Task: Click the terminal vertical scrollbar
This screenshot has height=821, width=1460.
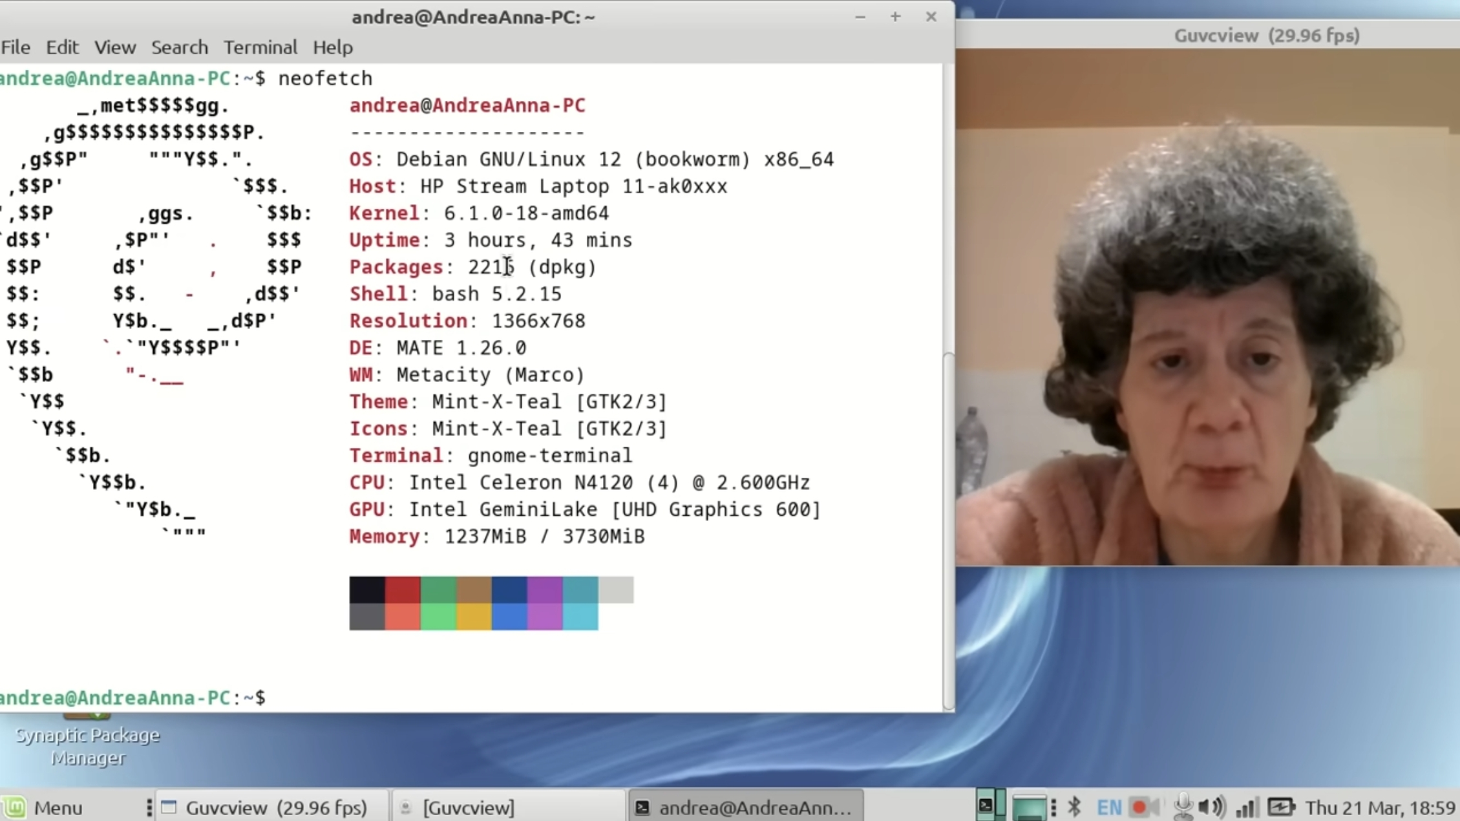Action: (x=948, y=530)
